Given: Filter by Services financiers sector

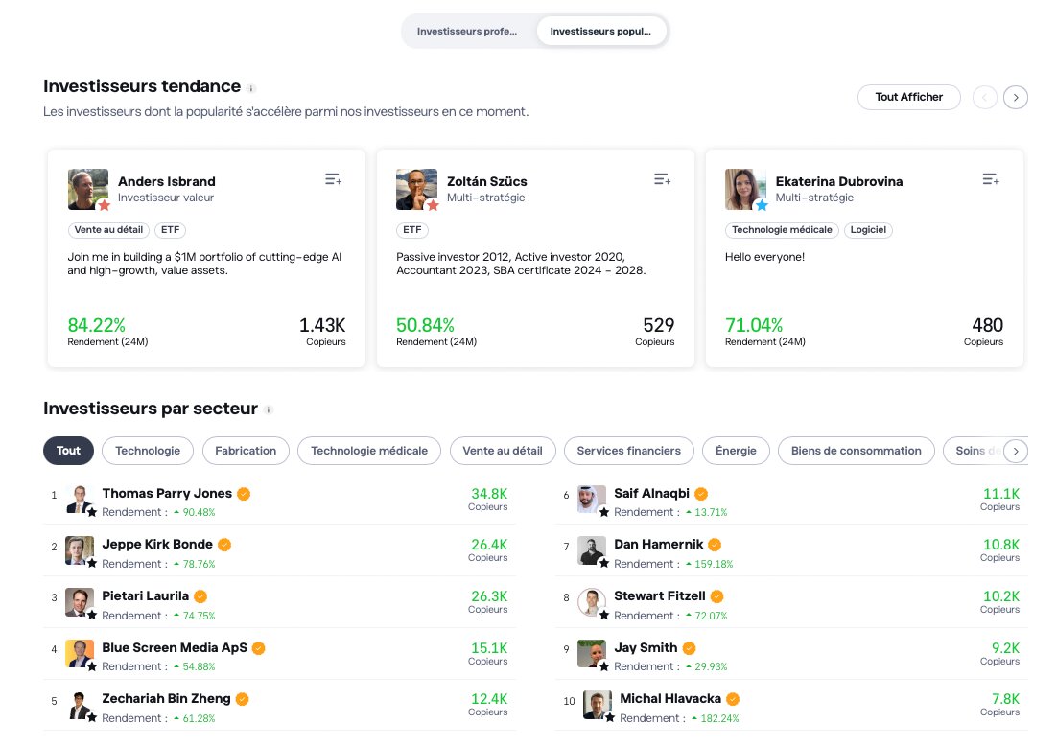Looking at the screenshot, I should click(628, 451).
